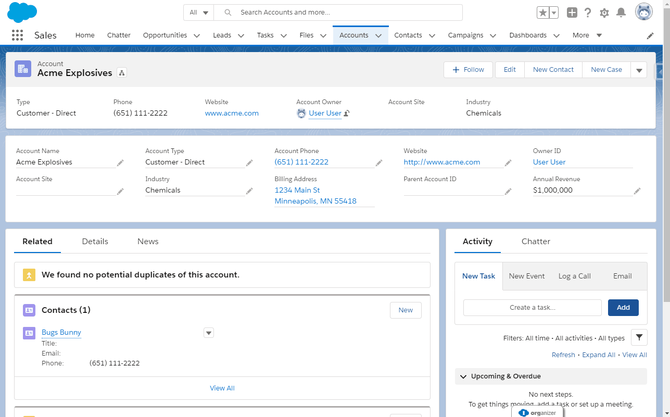This screenshot has height=417, width=670.
Task: Open Global Actions plus icon
Action: click(572, 12)
